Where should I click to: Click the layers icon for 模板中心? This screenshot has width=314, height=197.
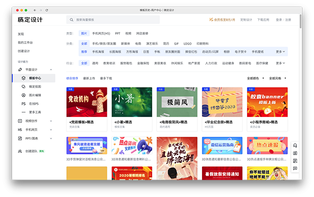pyautogui.click(x=24, y=78)
